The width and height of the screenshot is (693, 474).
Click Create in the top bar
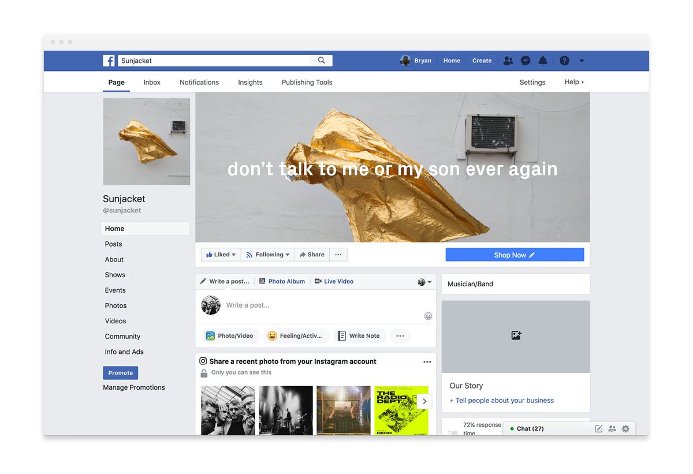point(482,61)
